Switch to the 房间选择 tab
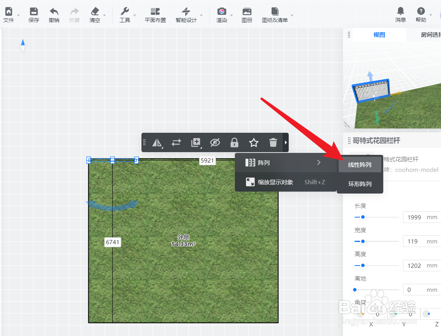This screenshot has width=441, height=336. [x=430, y=35]
